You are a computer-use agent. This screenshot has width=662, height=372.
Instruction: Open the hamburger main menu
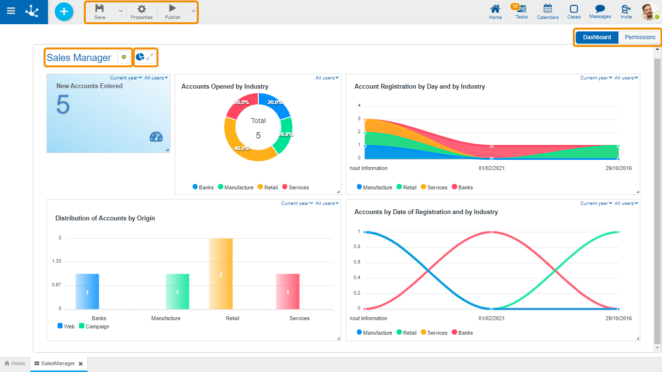tap(11, 11)
